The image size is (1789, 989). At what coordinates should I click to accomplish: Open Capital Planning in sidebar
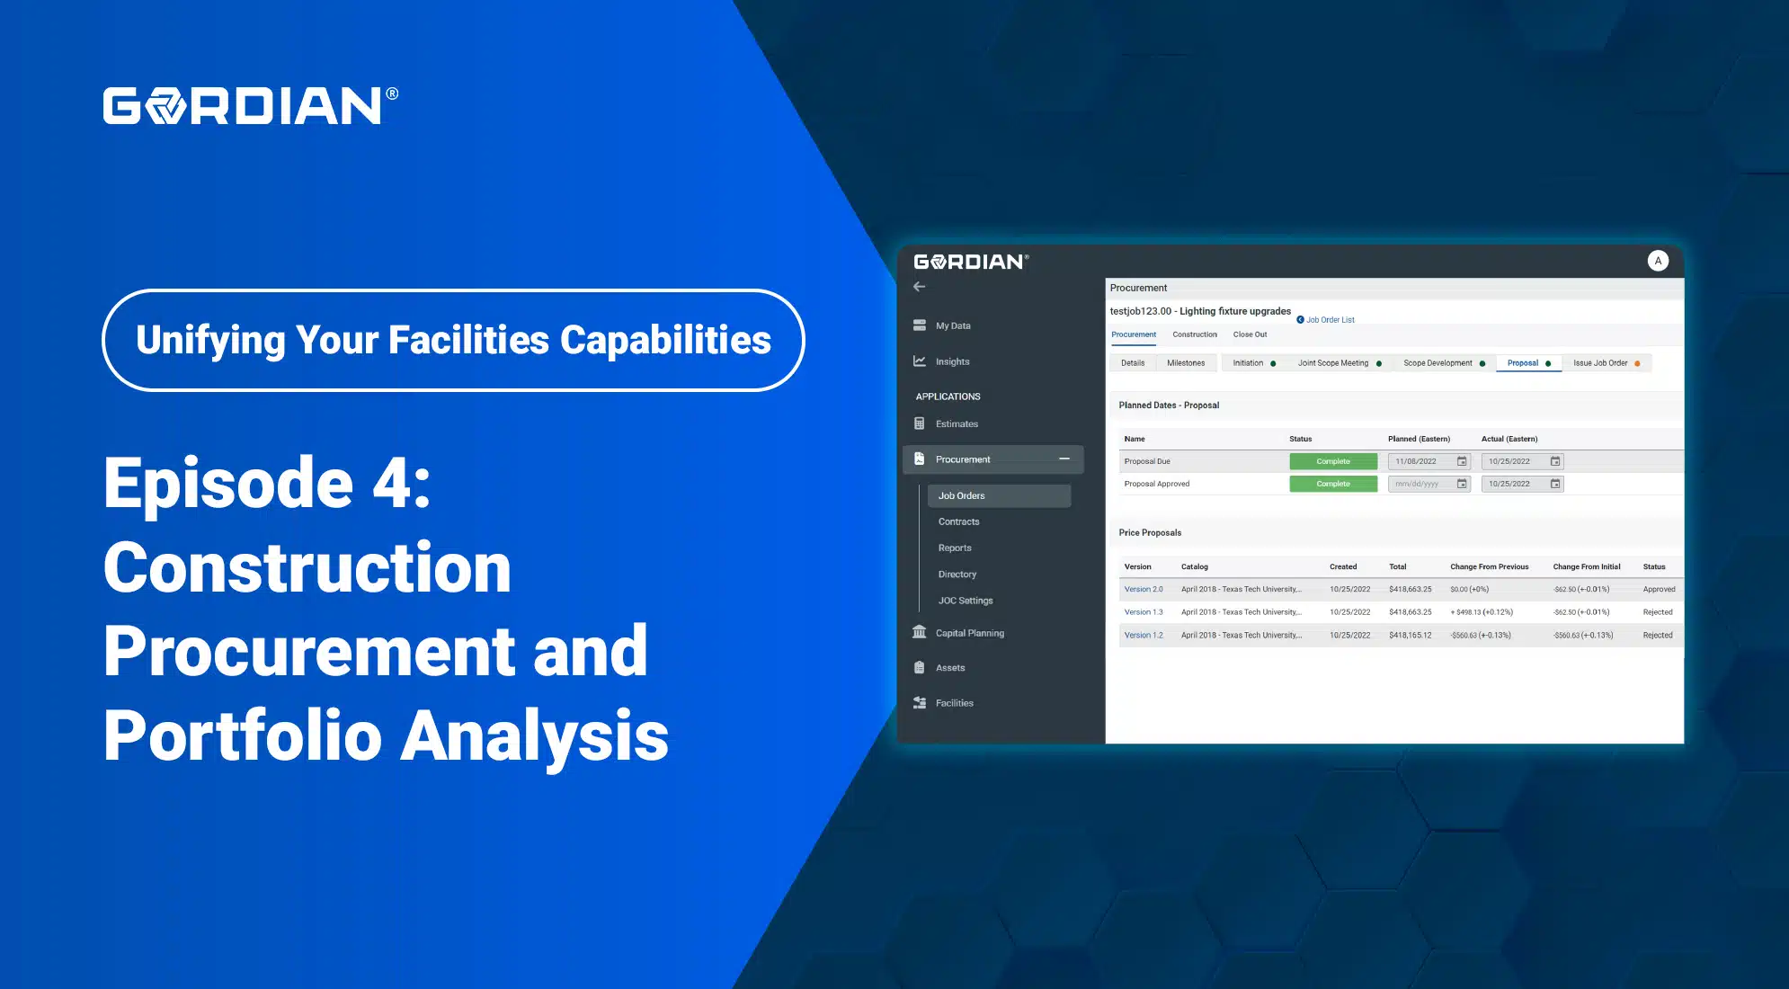(x=969, y=633)
